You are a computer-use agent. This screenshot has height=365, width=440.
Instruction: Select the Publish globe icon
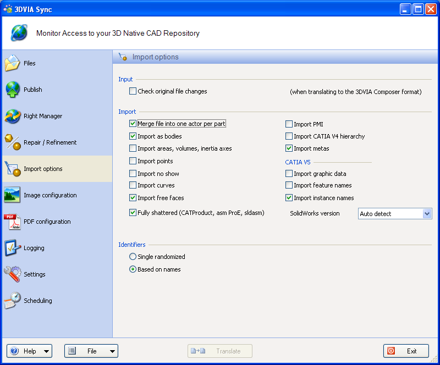[x=12, y=90]
